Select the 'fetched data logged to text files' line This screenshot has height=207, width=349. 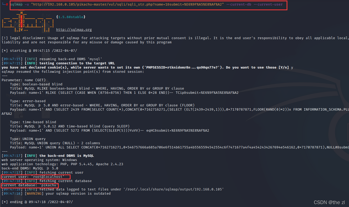113,189
